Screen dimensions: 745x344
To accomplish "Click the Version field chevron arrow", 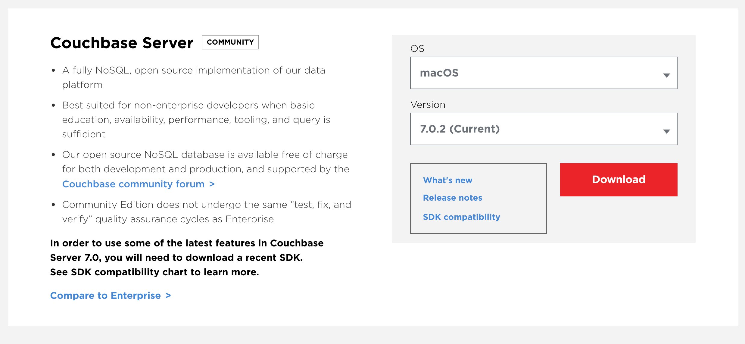I will (667, 131).
